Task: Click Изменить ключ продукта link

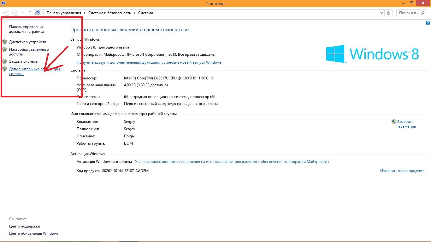Action: tap(402, 171)
